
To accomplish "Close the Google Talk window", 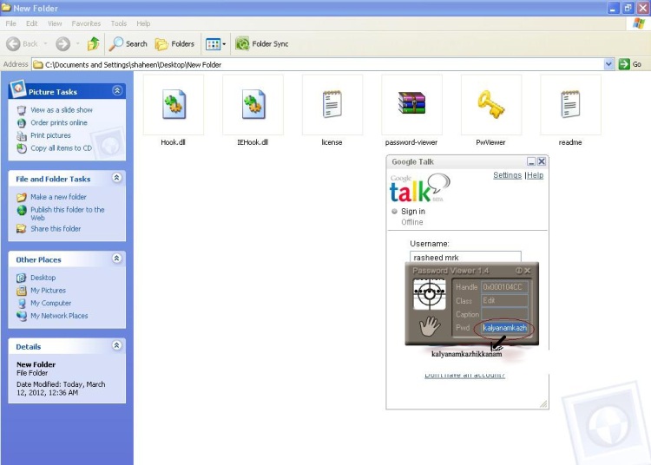I will coord(542,161).
